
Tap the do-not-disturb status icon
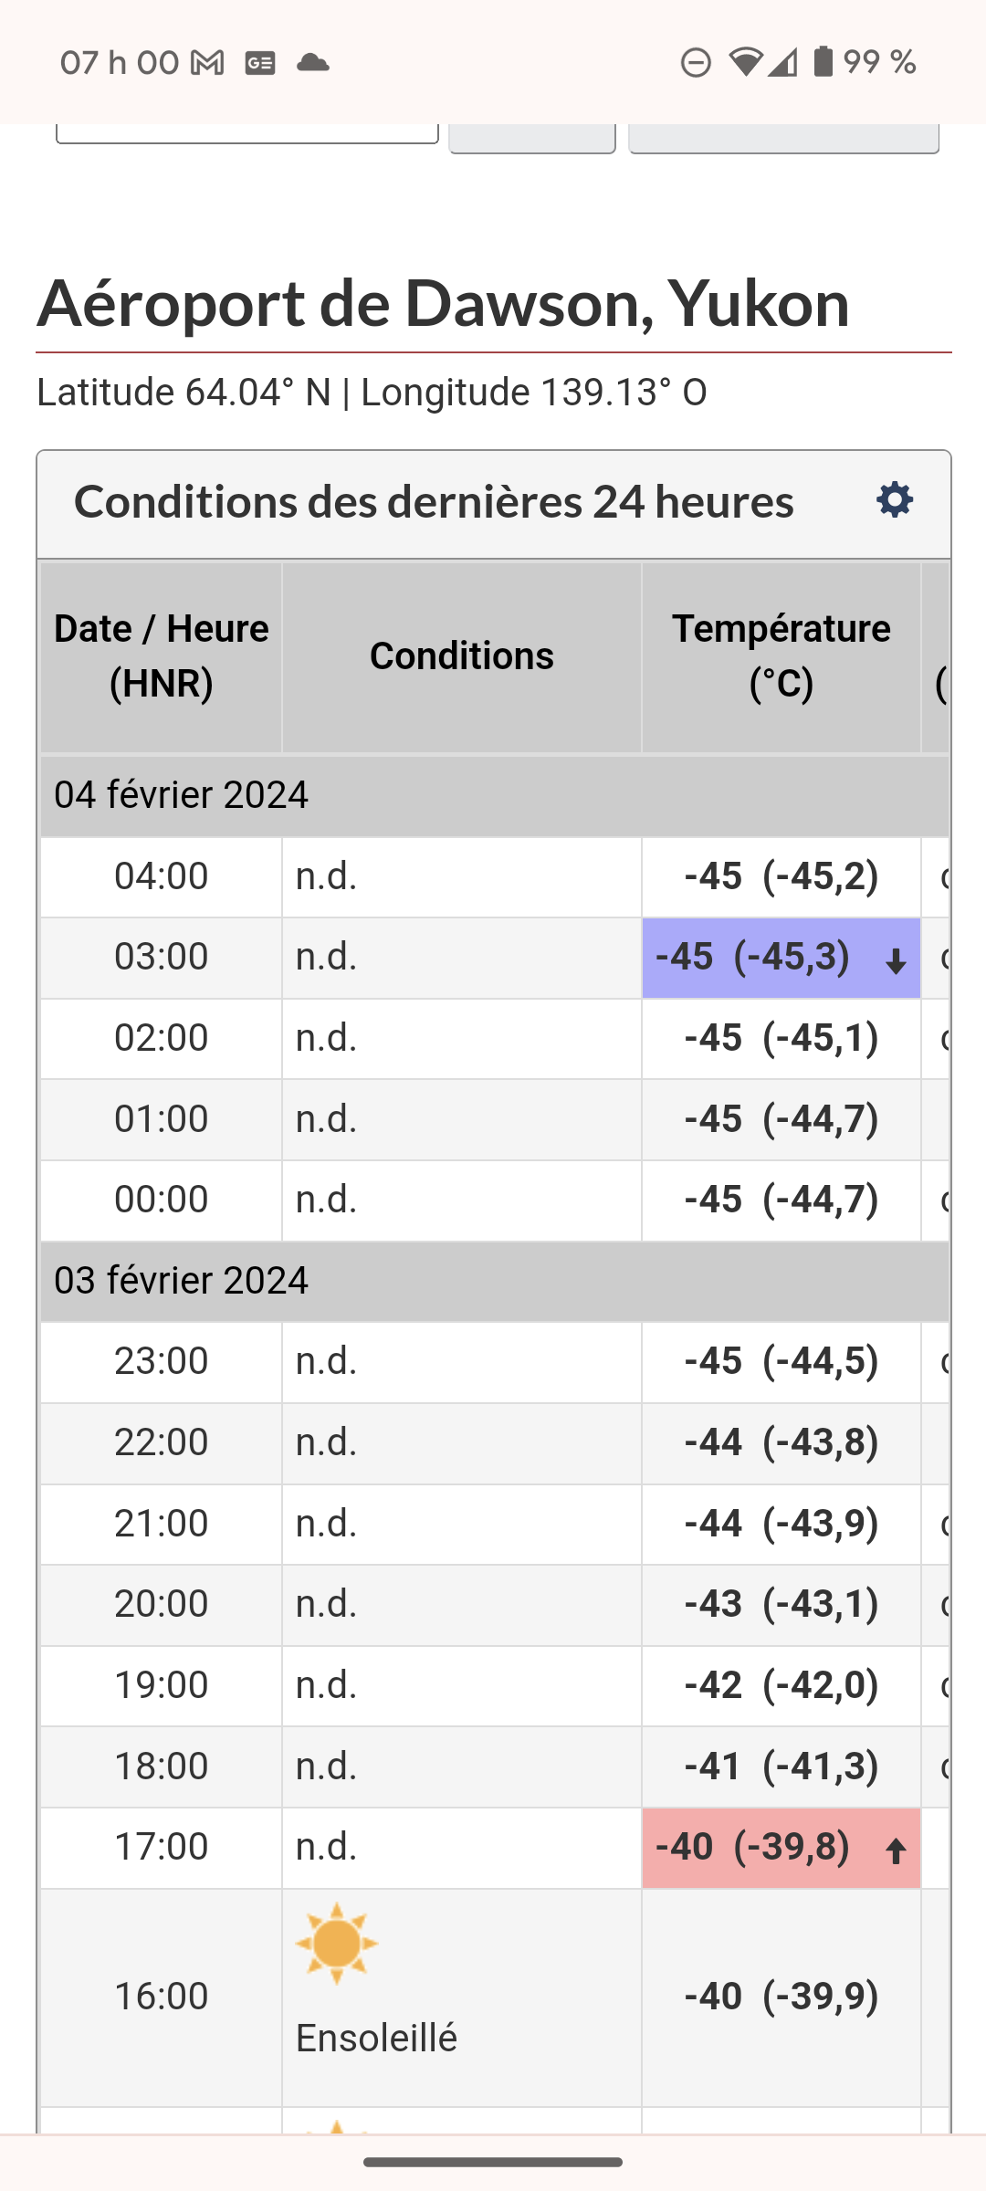pyautogui.click(x=696, y=63)
